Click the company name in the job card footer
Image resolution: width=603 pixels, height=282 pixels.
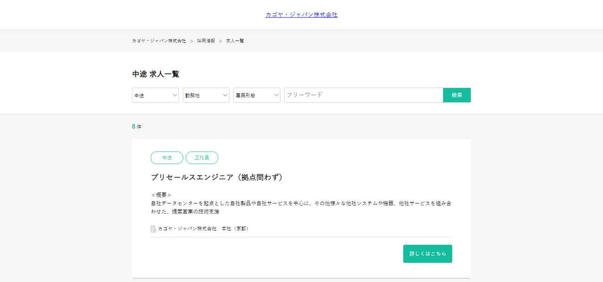coord(187,229)
